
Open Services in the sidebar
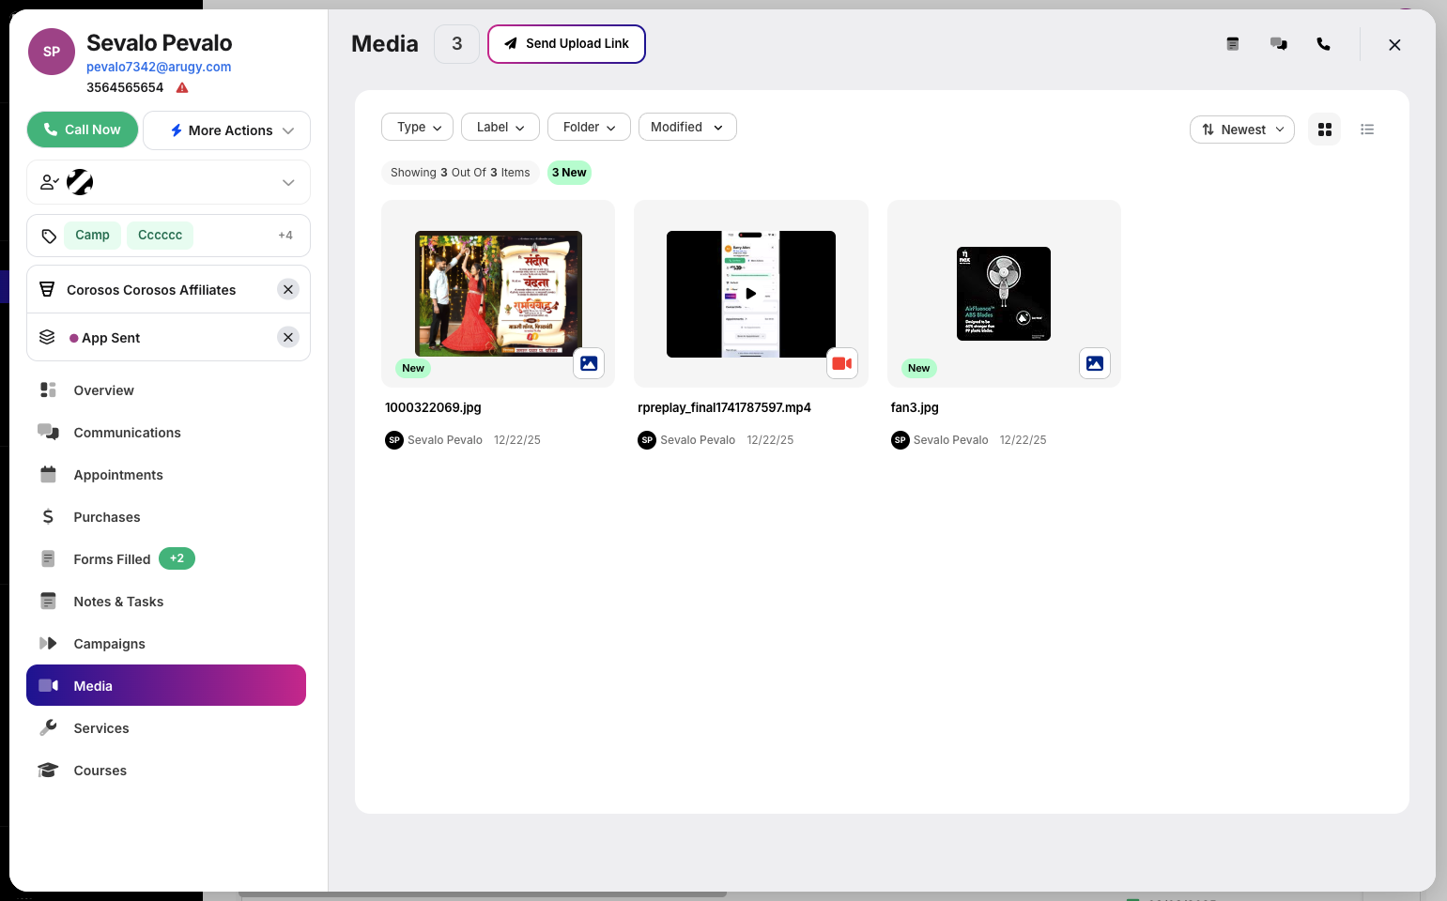(x=166, y=728)
